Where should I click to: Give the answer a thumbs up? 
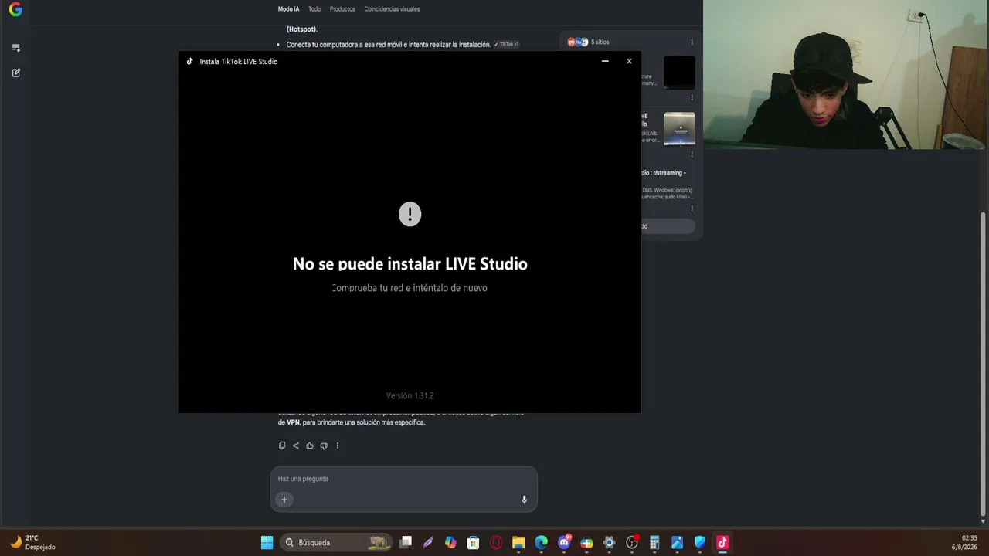(x=310, y=446)
